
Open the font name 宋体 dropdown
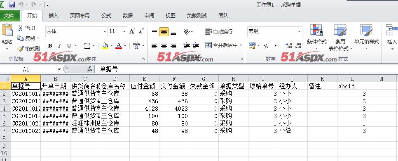pos(105,31)
